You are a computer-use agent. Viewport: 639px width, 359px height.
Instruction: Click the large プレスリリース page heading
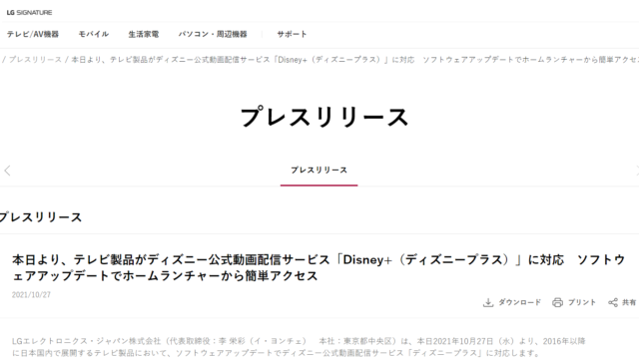[x=323, y=118]
